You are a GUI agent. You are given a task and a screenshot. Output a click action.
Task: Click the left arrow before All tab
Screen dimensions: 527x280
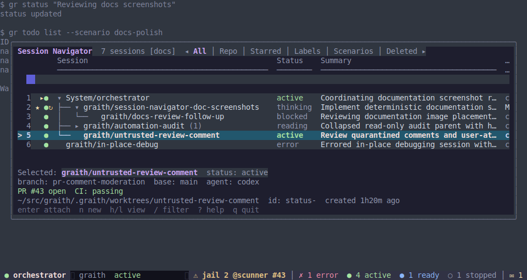point(187,52)
